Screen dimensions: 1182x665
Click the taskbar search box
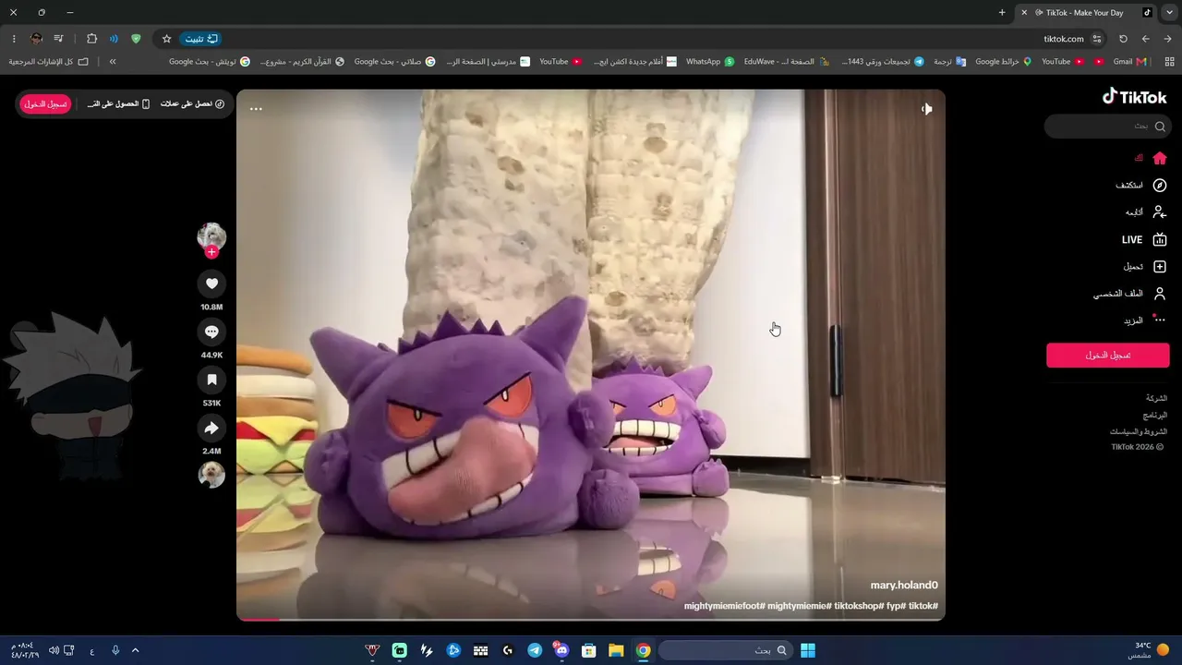[725, 650]
